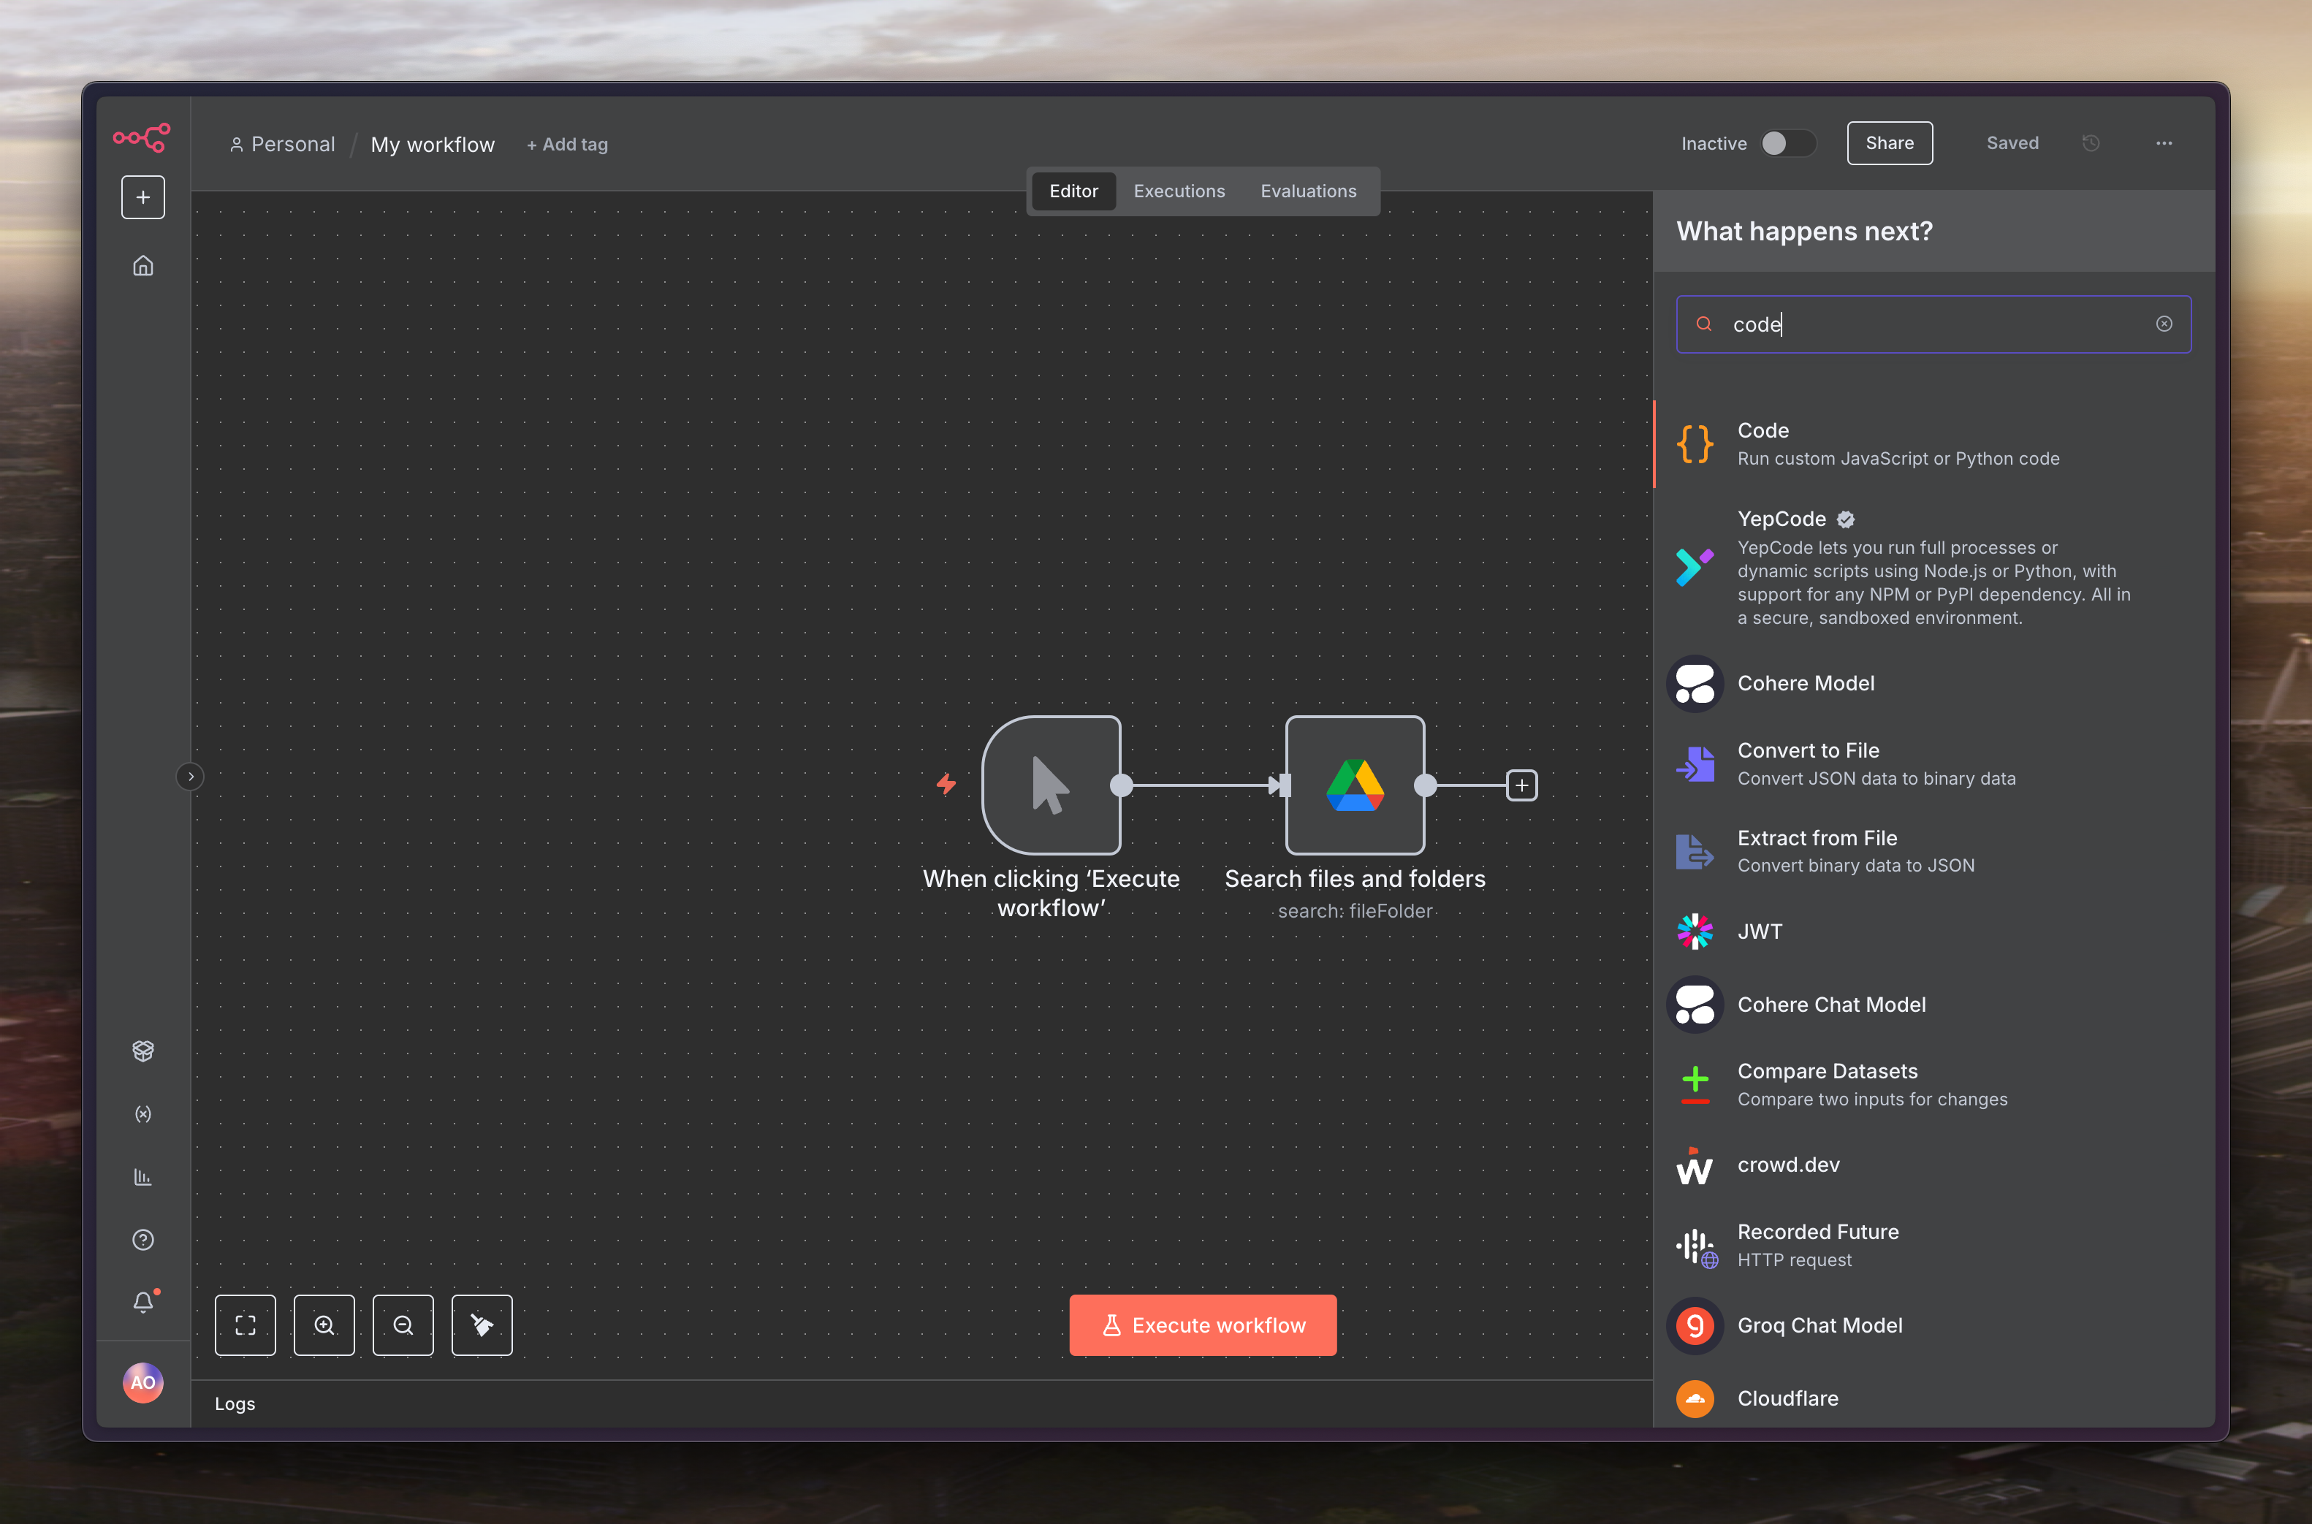Zoom in on the canvas
Image resolution: width=2312 pixels, height=1524 pixels.
click(324, 1325)
